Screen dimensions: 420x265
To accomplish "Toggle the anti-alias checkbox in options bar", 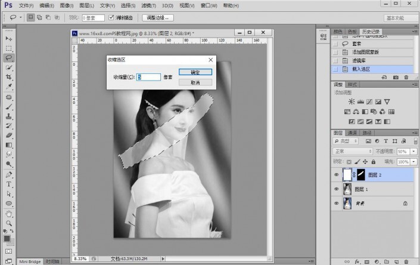I will coord(110,18).
